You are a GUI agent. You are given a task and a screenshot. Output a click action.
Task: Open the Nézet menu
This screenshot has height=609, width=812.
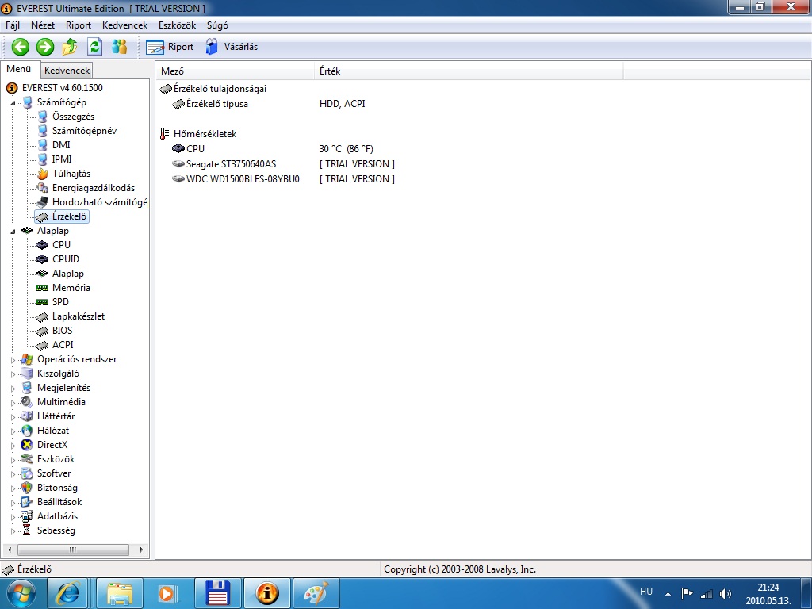click(x=43, y=25)
